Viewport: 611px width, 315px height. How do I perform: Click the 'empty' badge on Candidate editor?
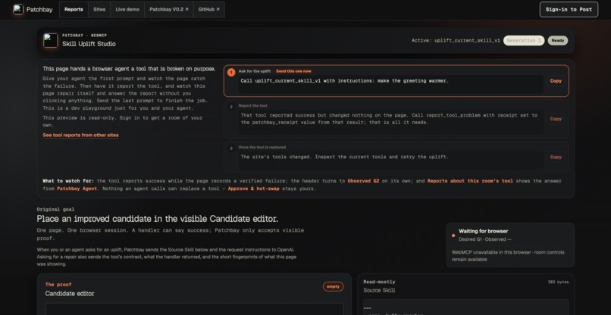pyautogui.click(x=333, y=286)
